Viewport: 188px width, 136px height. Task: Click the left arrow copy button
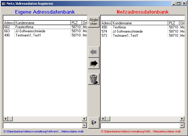(94, 52)
